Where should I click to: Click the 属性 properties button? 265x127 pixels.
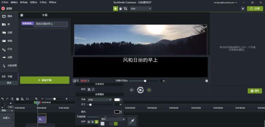(x=255, y=91)
